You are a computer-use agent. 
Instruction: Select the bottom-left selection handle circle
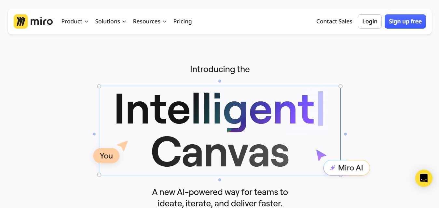pyautogui.click(x=99, y=175)
